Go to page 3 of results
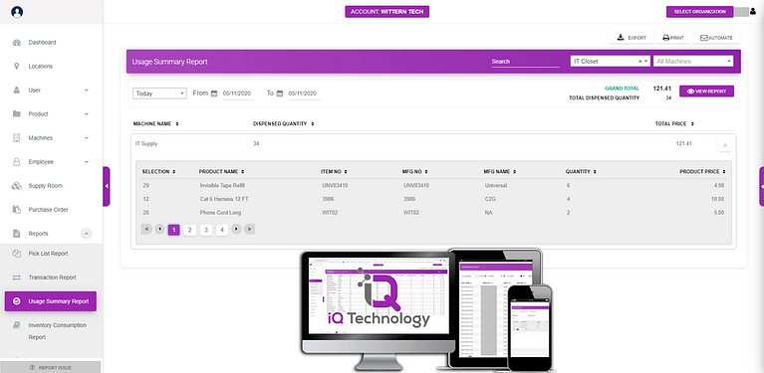Image resolution: width=764 pixels, height=373 pixels. coord(206,230)
